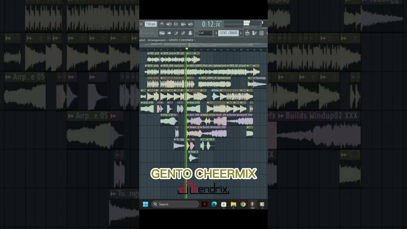Click the FL Studio taskbar icon
407x229 pixels.
click(252, 204)
